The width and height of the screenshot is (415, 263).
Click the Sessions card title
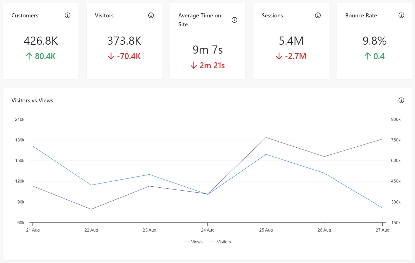pyautogui.click(x=272, y=16)
